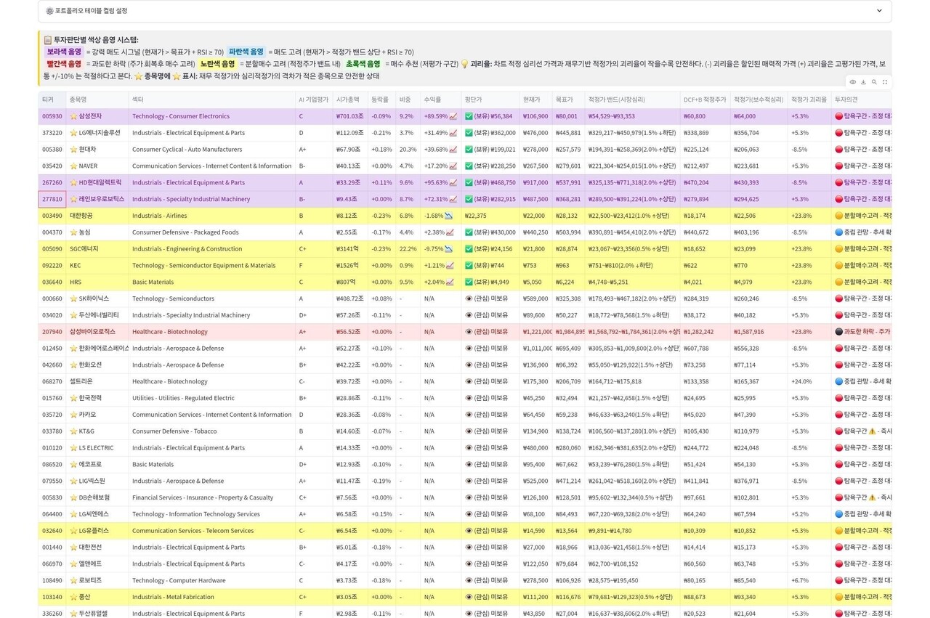Image resolution: width=930 pixels, height=618 pixels.
Task: Click the green checkmark in 현대차 row
Action: (469, 150)
